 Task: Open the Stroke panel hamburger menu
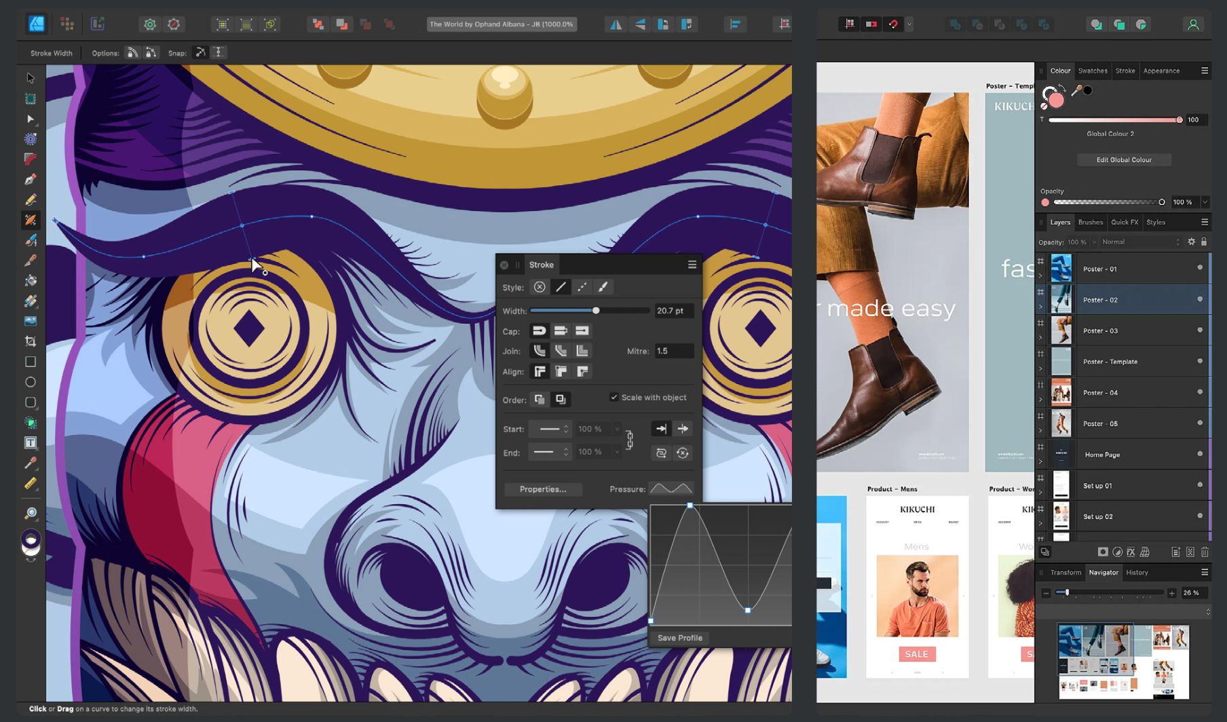point(692,265)
